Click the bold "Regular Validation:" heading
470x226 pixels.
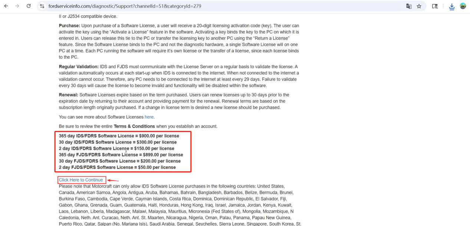[x=79, y=67]
